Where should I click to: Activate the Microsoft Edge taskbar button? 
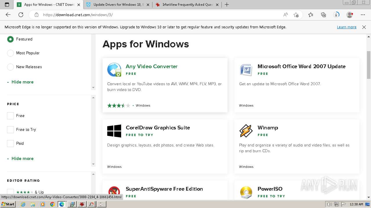click(x=62, y=204)
